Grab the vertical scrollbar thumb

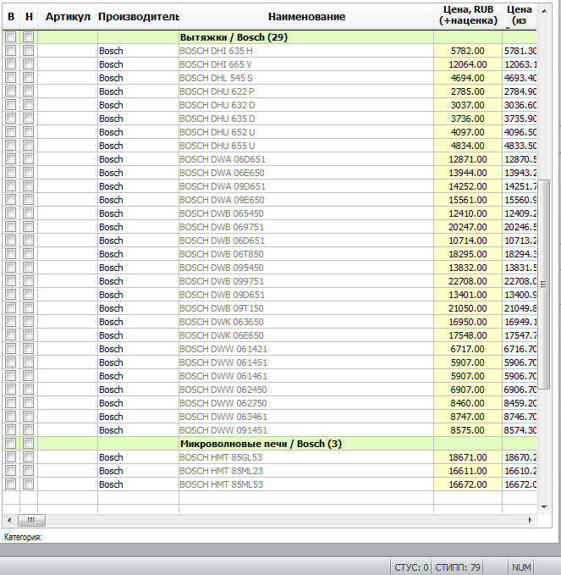coord(544,285)
